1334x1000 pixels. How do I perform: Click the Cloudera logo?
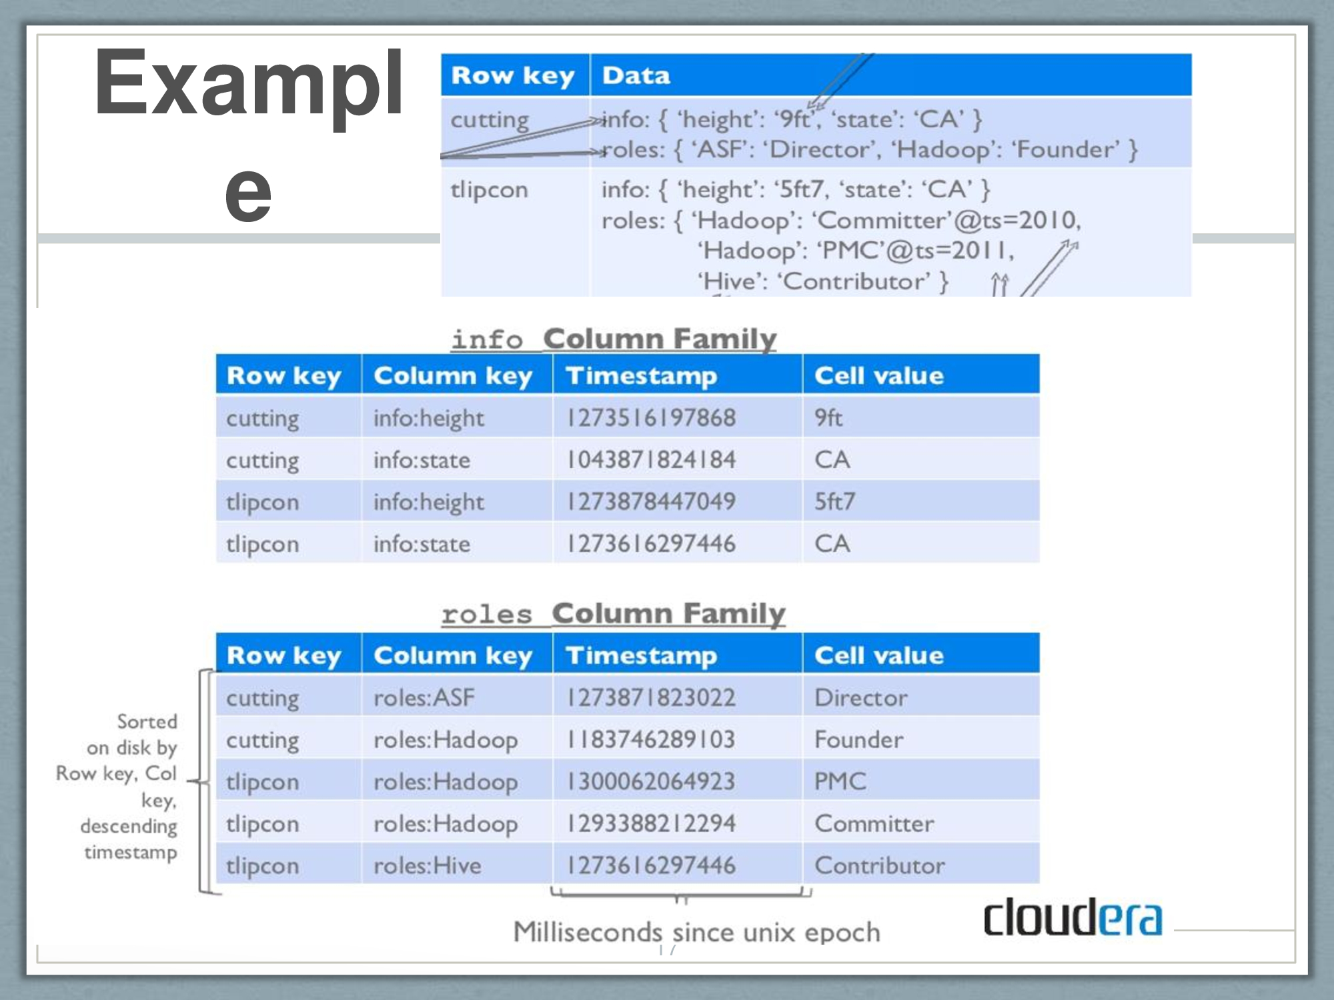tap(1072, 917)
